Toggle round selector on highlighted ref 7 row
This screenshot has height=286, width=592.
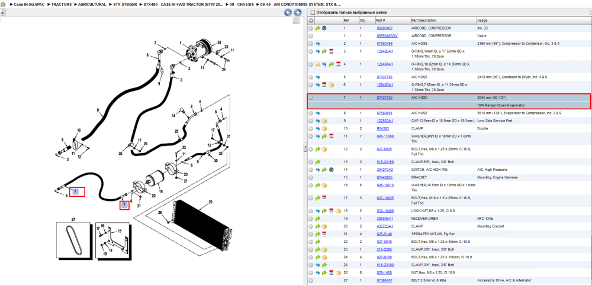tap(311, 97)
